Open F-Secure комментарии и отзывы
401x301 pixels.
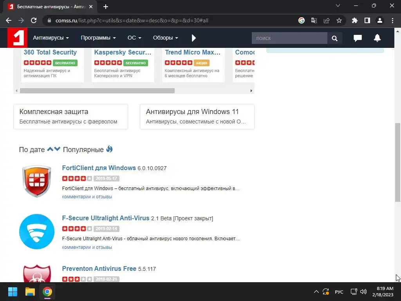[87, 247]
